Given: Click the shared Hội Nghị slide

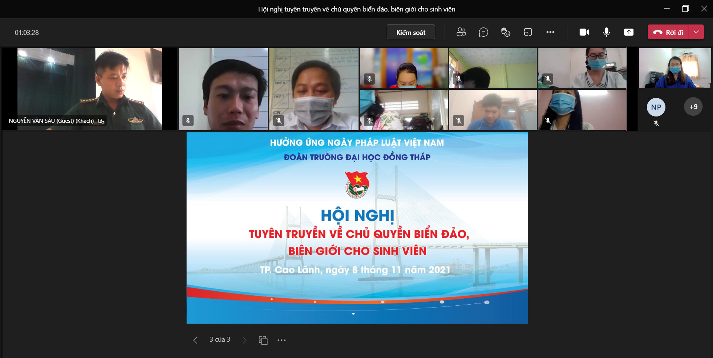Looking at the screenshot, I should tap(357, 228).
